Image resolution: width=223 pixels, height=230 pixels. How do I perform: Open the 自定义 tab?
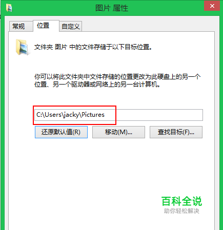click(x=71, y=27)
